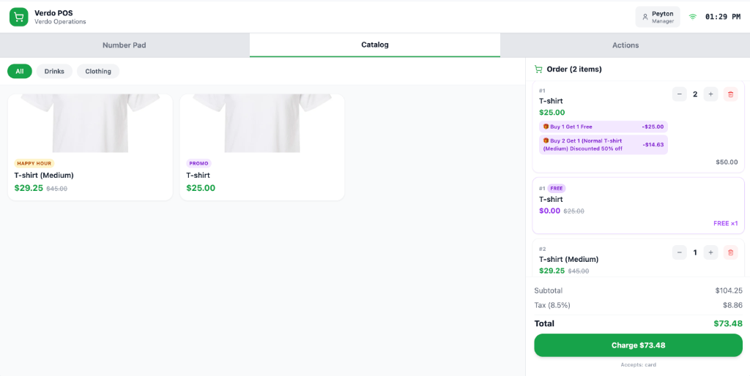The image size is (750, 376).
Task: Click the $29.25 price on the catalog card
Action: click(29, 188)
